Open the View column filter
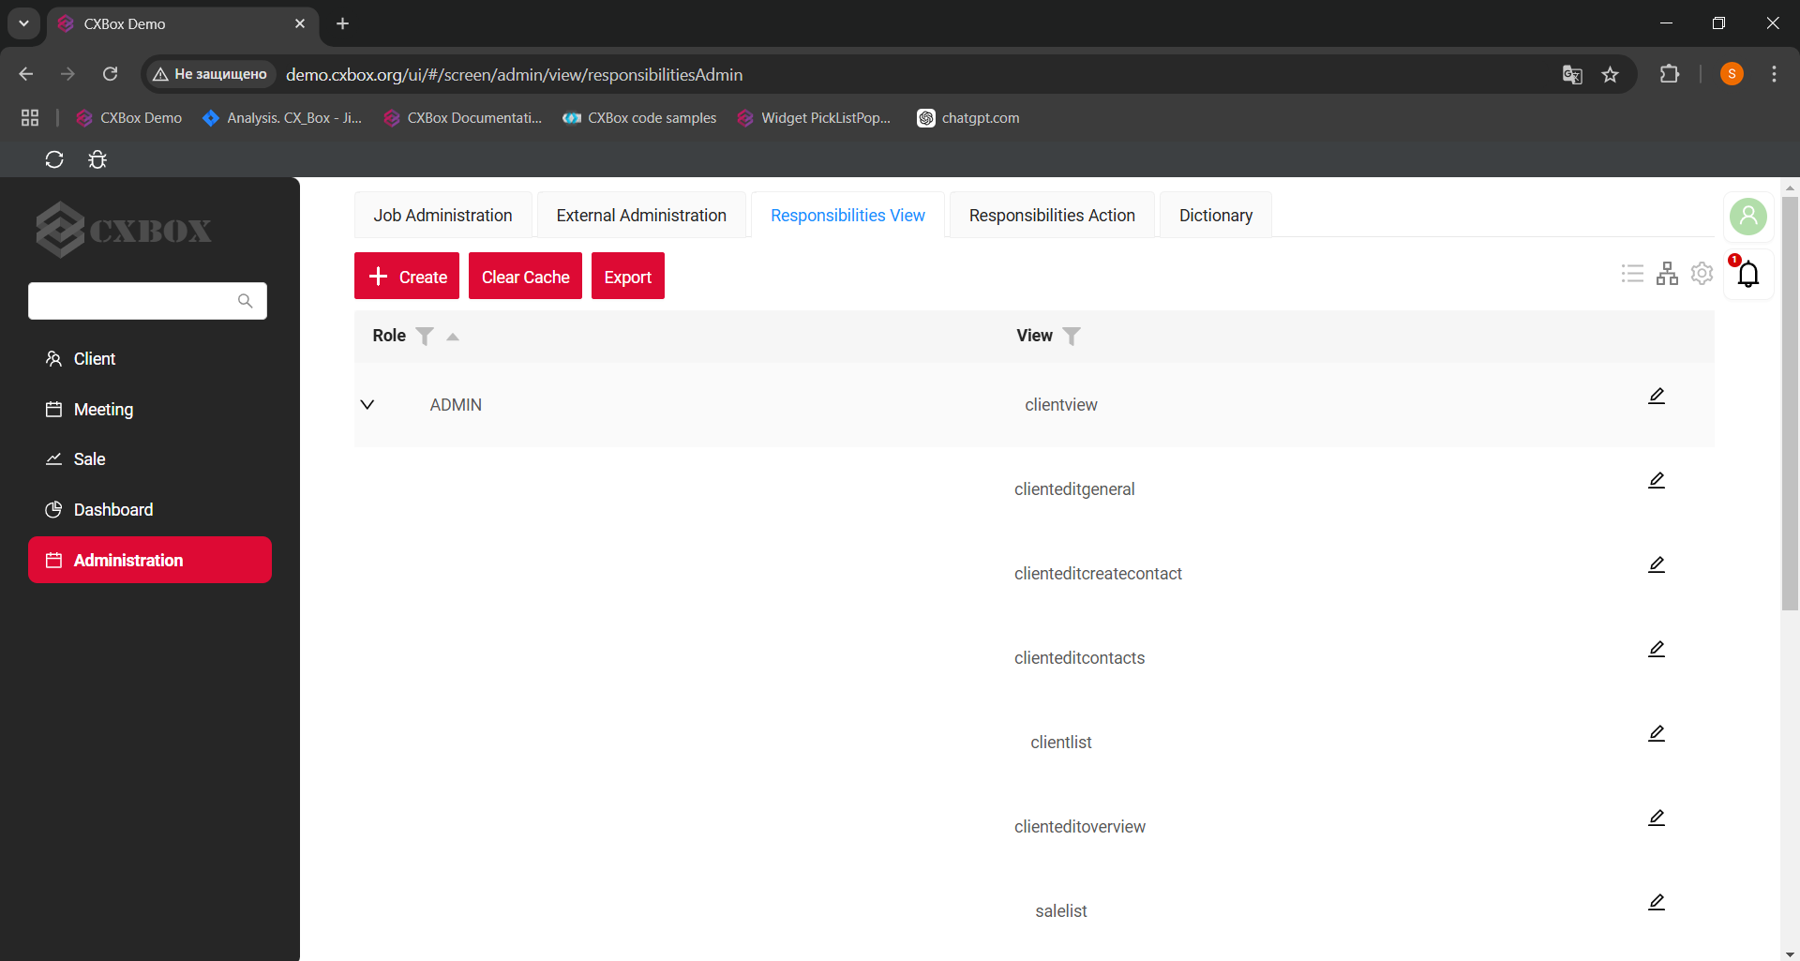The image size is (1800, 961). click(1072, 336)
